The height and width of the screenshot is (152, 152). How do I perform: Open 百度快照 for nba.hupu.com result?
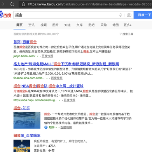coord(70,100)
